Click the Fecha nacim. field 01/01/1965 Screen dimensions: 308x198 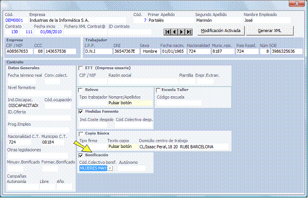(173, 52)
